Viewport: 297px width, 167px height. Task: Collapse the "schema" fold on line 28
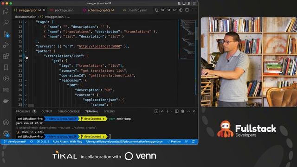pos(26,105)
